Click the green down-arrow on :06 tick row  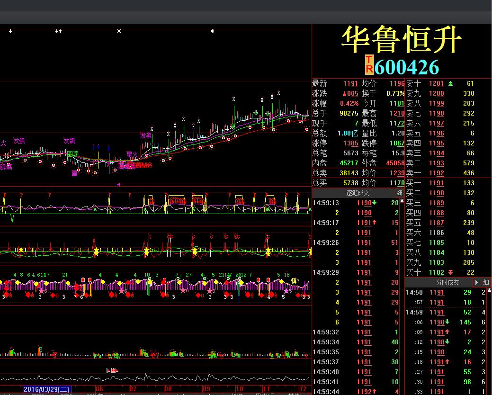pyautogui.click(x=447, y=322)
